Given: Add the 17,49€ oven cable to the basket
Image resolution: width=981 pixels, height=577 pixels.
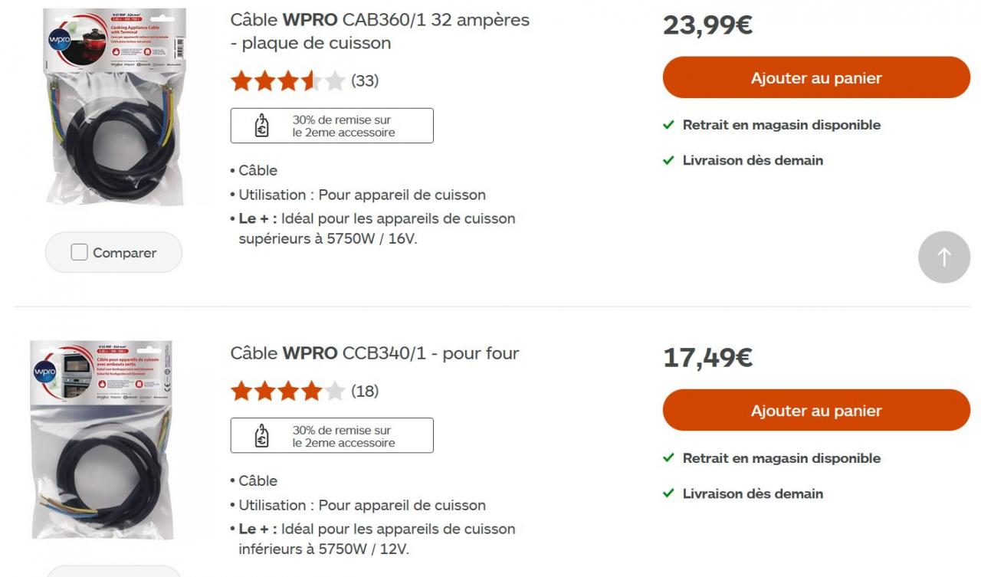Looking at the screenshot, I should pos(815,411).
